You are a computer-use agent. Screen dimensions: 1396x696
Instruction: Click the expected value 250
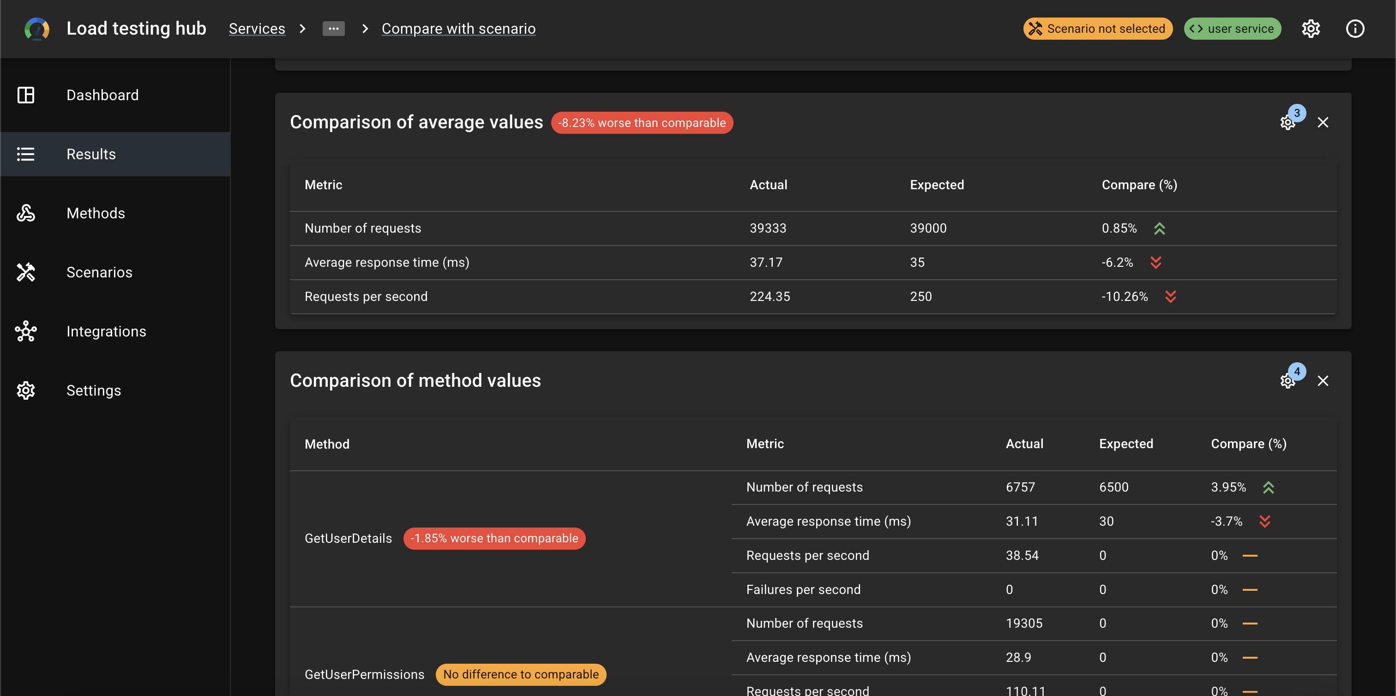click(921, 296)
